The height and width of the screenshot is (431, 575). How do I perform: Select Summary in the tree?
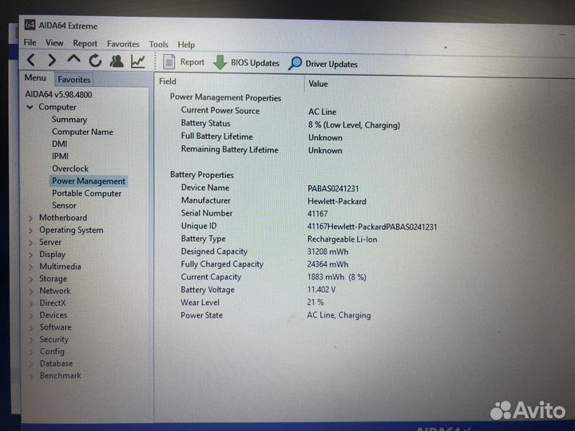coord(69,120)
